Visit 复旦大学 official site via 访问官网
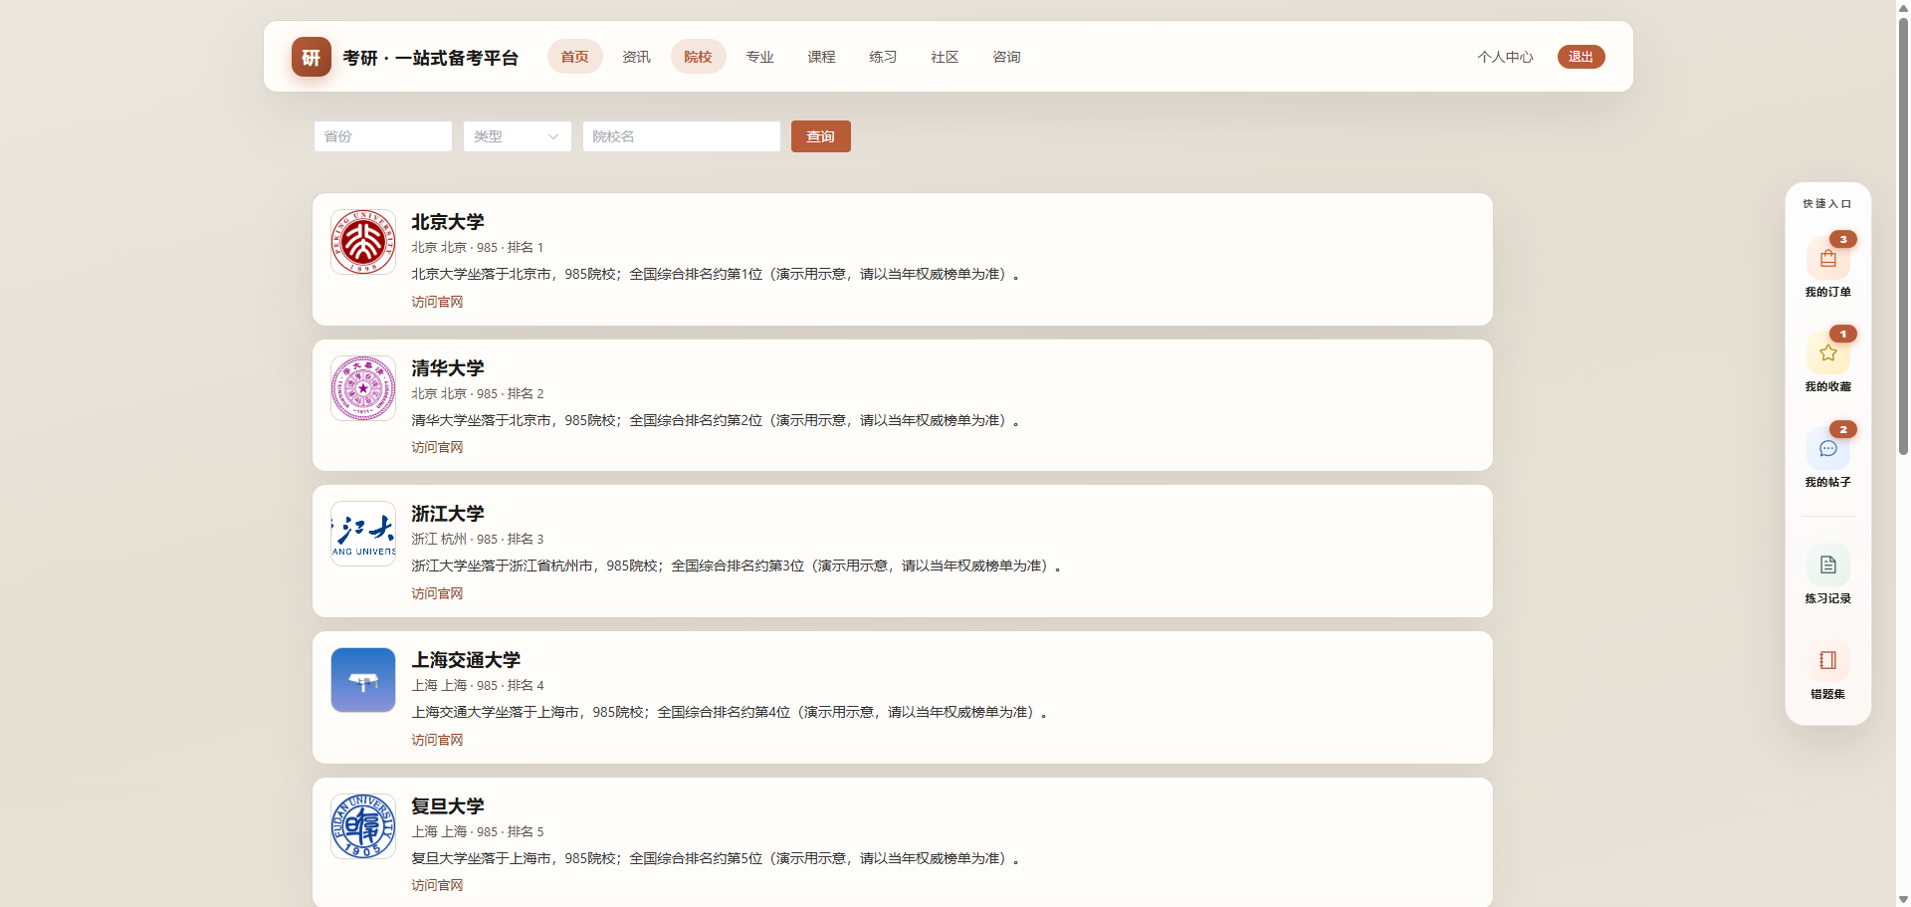 [437, 885]
